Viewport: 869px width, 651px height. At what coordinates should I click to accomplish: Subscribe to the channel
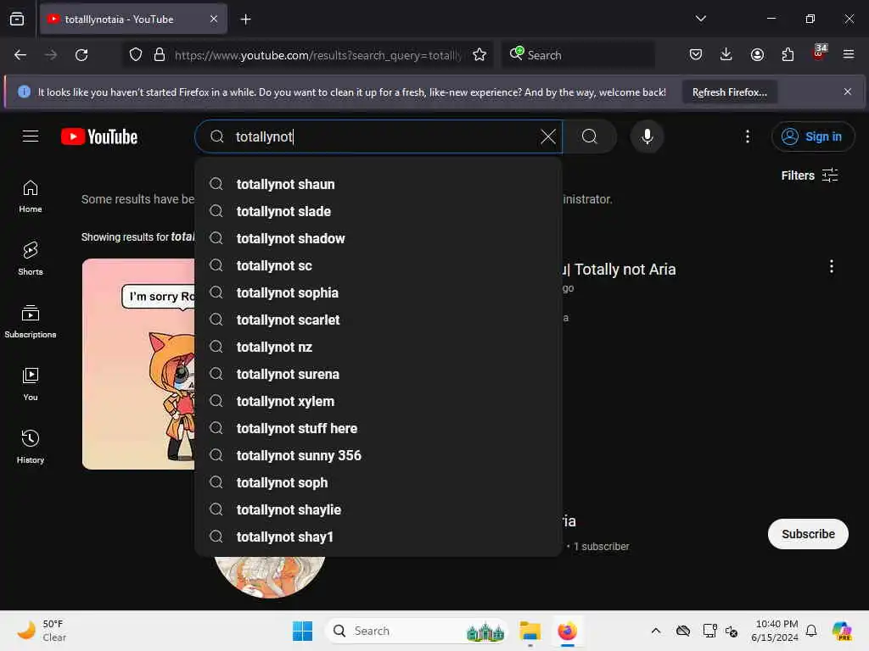pos(808,534)
